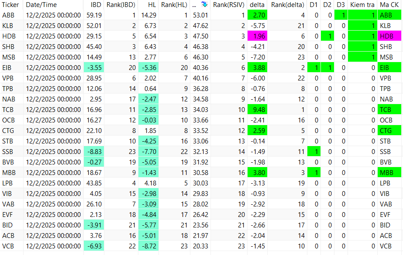403x255 pixels.
Task: Click the IBD column header
Action: point(96,5)
